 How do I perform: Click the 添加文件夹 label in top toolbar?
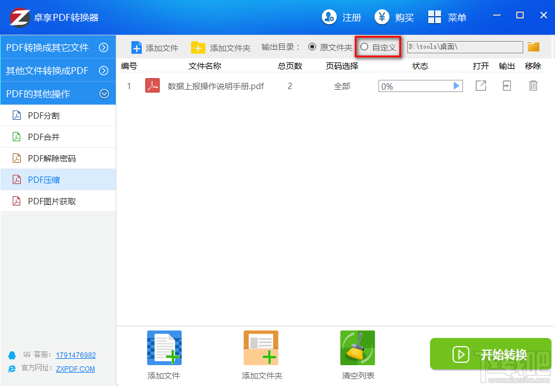pos(230,48)
